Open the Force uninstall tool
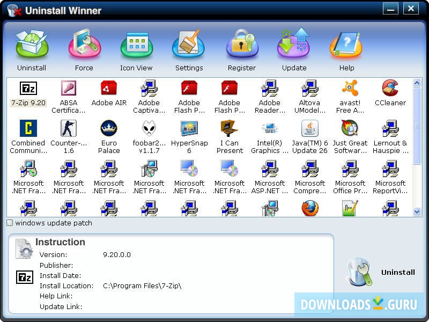Screen dimensions: 429x322 click(x=83, y=48)
